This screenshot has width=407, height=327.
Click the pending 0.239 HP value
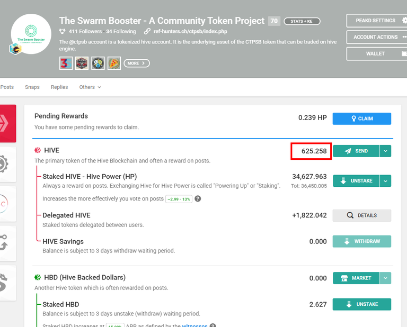313,117
